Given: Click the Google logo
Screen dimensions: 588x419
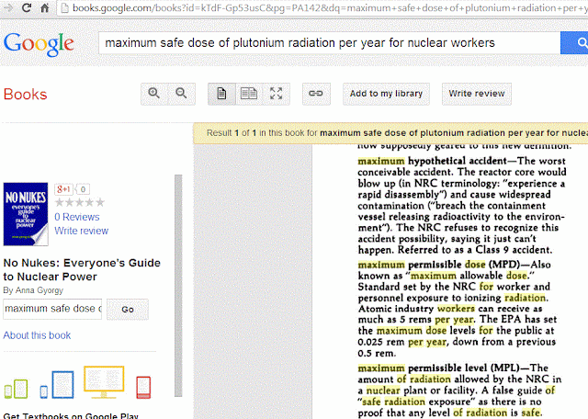Looking at the screenshot, I should pos(39,44).
